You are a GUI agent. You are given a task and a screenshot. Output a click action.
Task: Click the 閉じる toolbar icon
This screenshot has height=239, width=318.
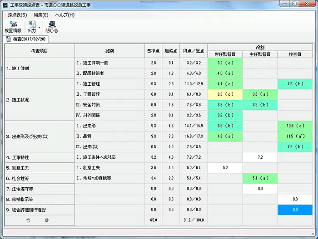51,27
